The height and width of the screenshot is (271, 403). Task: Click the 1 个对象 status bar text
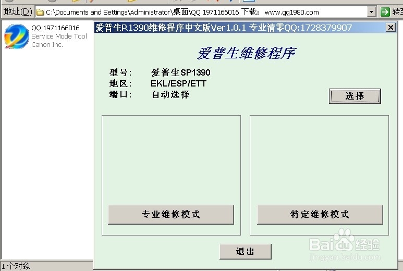click(x=16, y=266)
